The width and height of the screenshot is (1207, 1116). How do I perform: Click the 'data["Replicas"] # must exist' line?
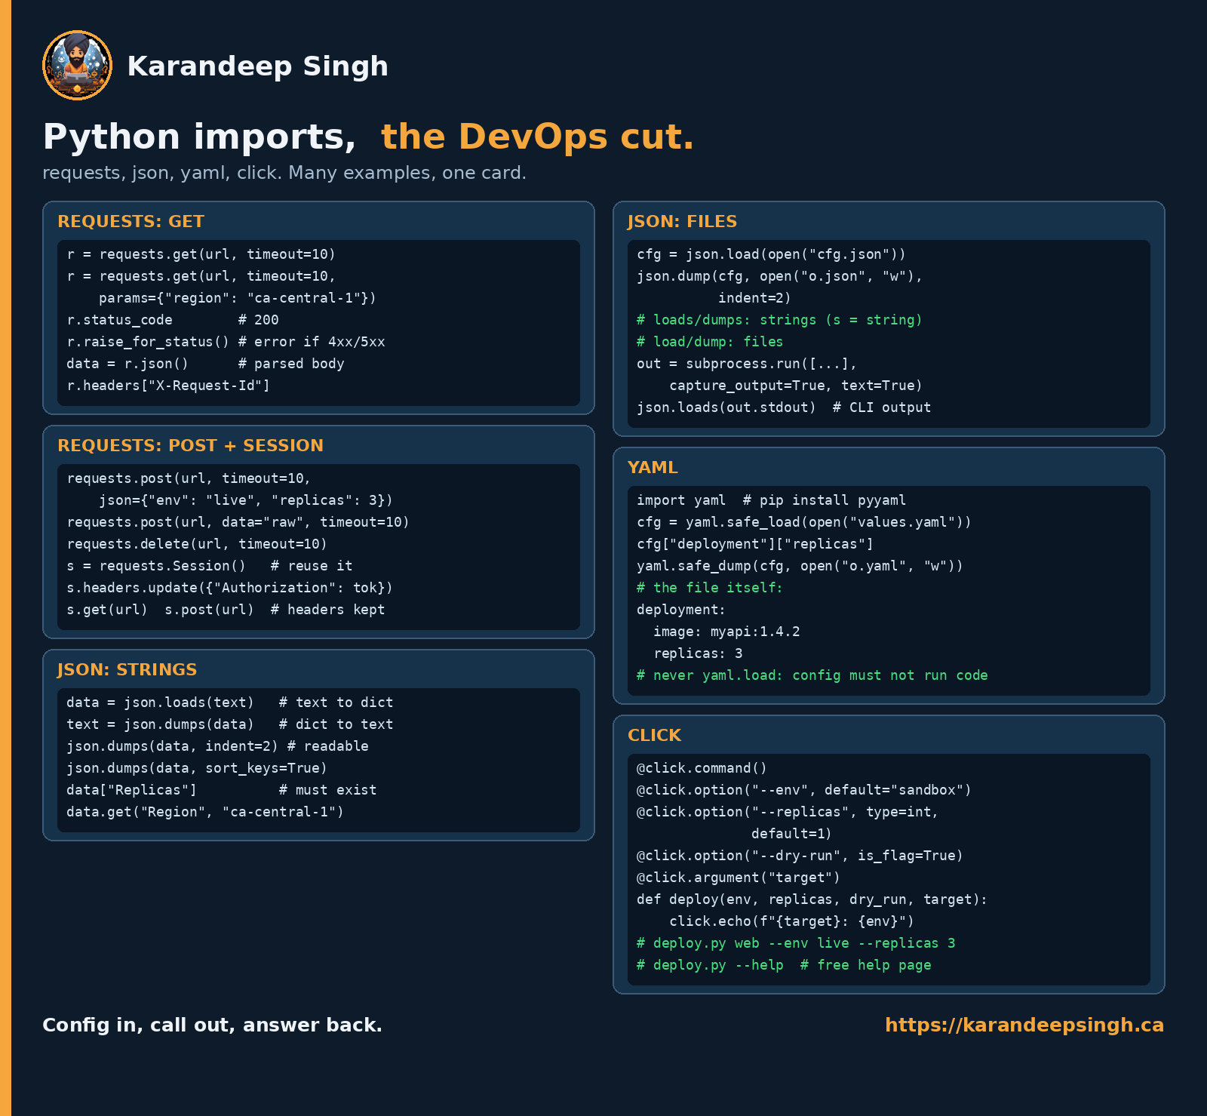click(x=222, y=790)
